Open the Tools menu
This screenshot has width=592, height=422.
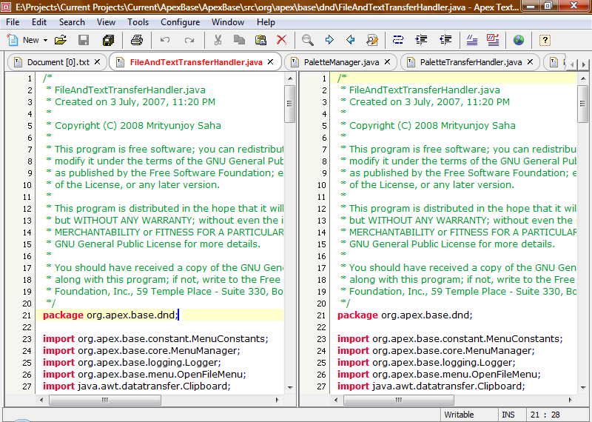138,22
